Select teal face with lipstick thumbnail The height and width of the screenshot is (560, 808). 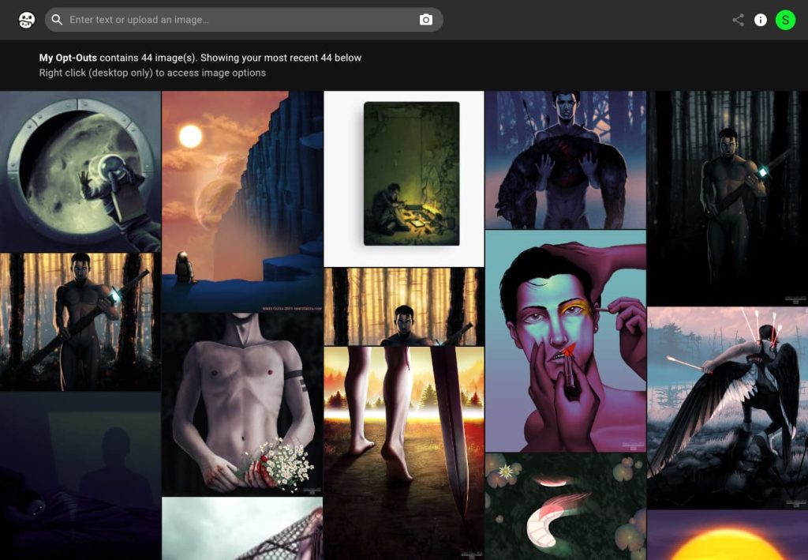pos(565,341)
